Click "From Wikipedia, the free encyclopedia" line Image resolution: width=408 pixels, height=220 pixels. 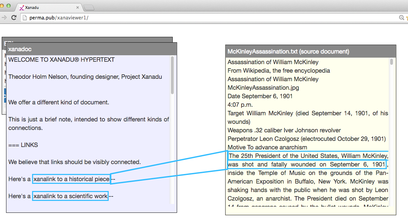pyautogui.click(x=279, y=71)
